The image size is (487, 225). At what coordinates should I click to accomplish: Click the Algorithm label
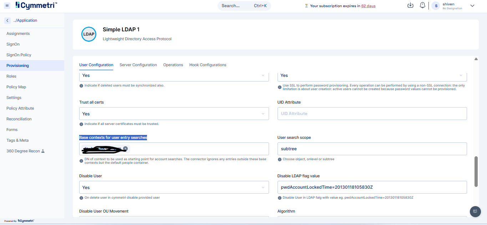click(286, 211)
